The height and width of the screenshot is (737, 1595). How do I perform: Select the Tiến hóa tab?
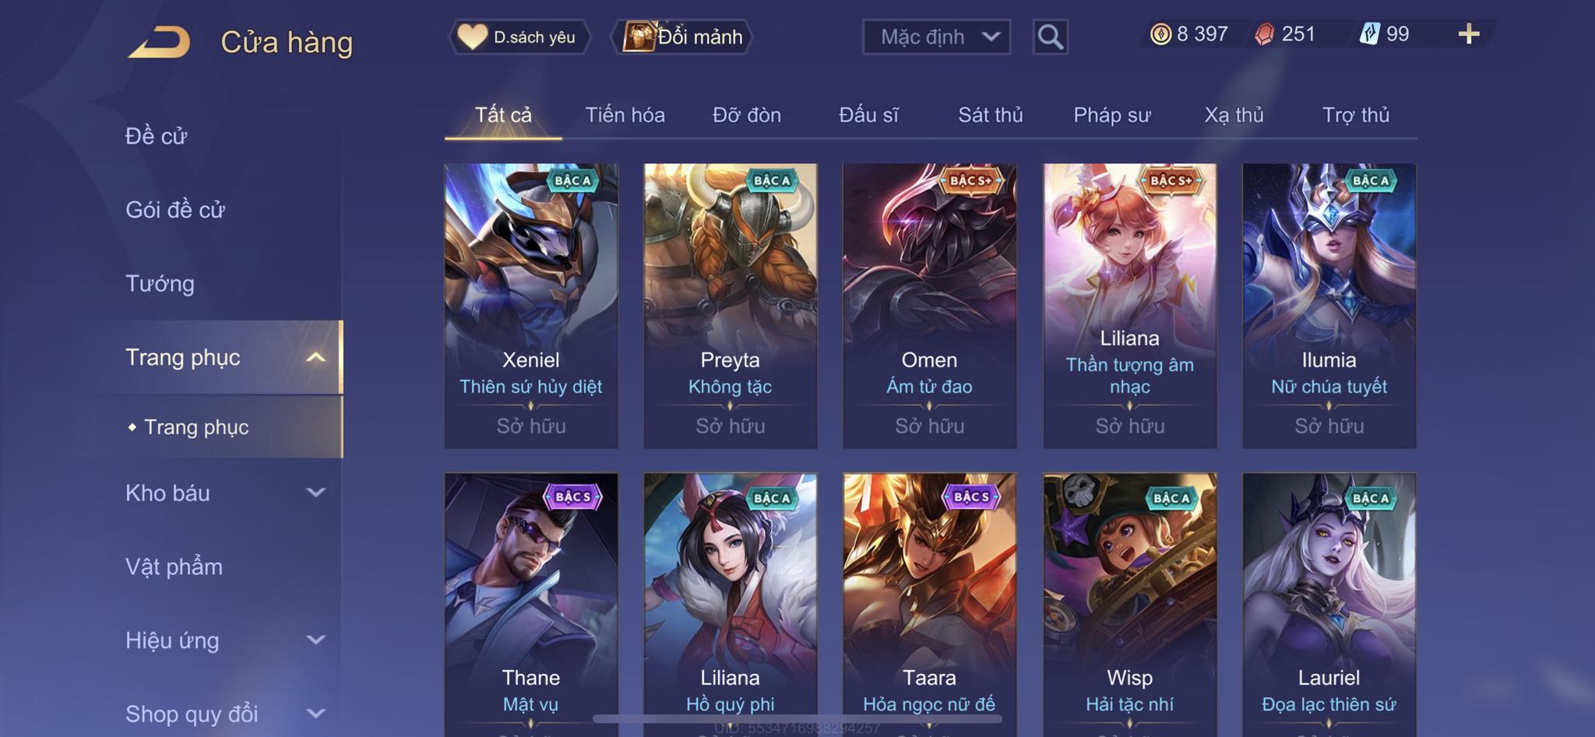[x=625, y=115]
